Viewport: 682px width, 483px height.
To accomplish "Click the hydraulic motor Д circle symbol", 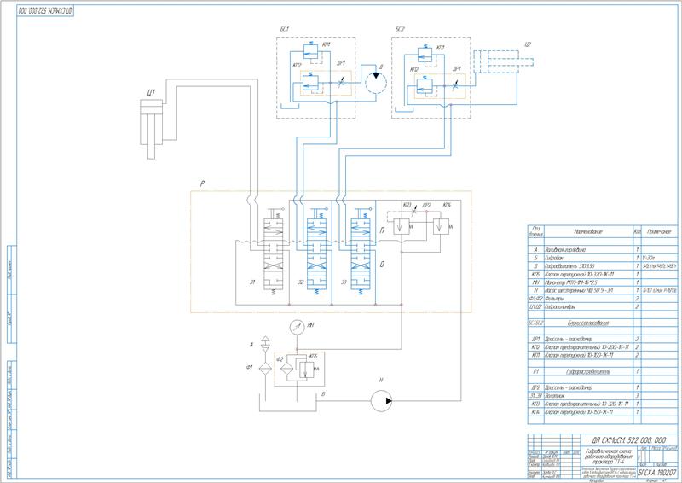I will [x=376, y=83].
